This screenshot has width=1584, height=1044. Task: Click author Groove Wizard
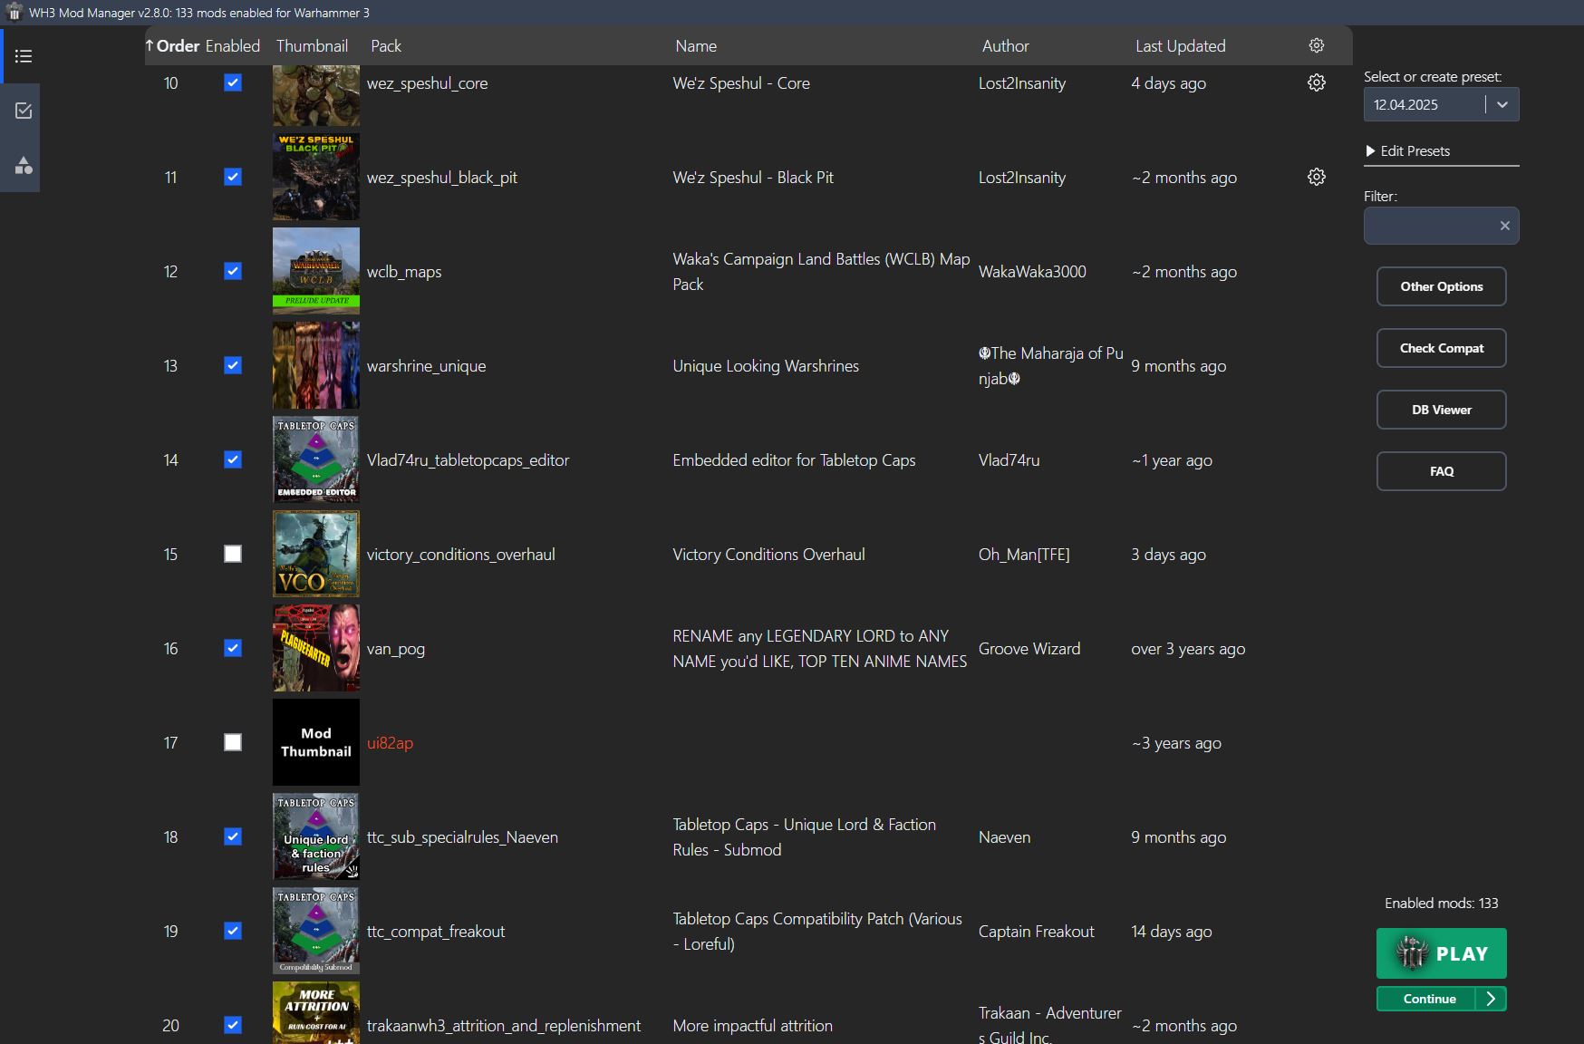(1029, 649)
